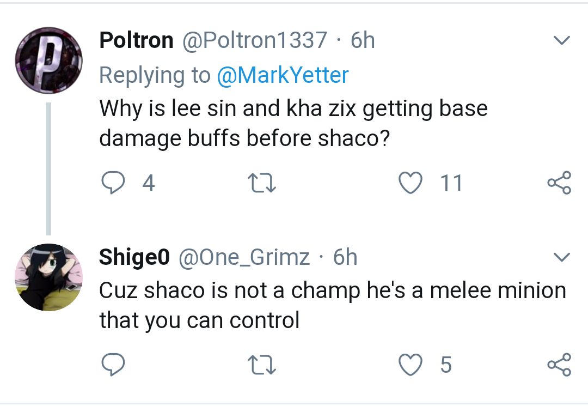Open @One_Grimz handle
Screen dimensions: 588x406
point(246,257)
